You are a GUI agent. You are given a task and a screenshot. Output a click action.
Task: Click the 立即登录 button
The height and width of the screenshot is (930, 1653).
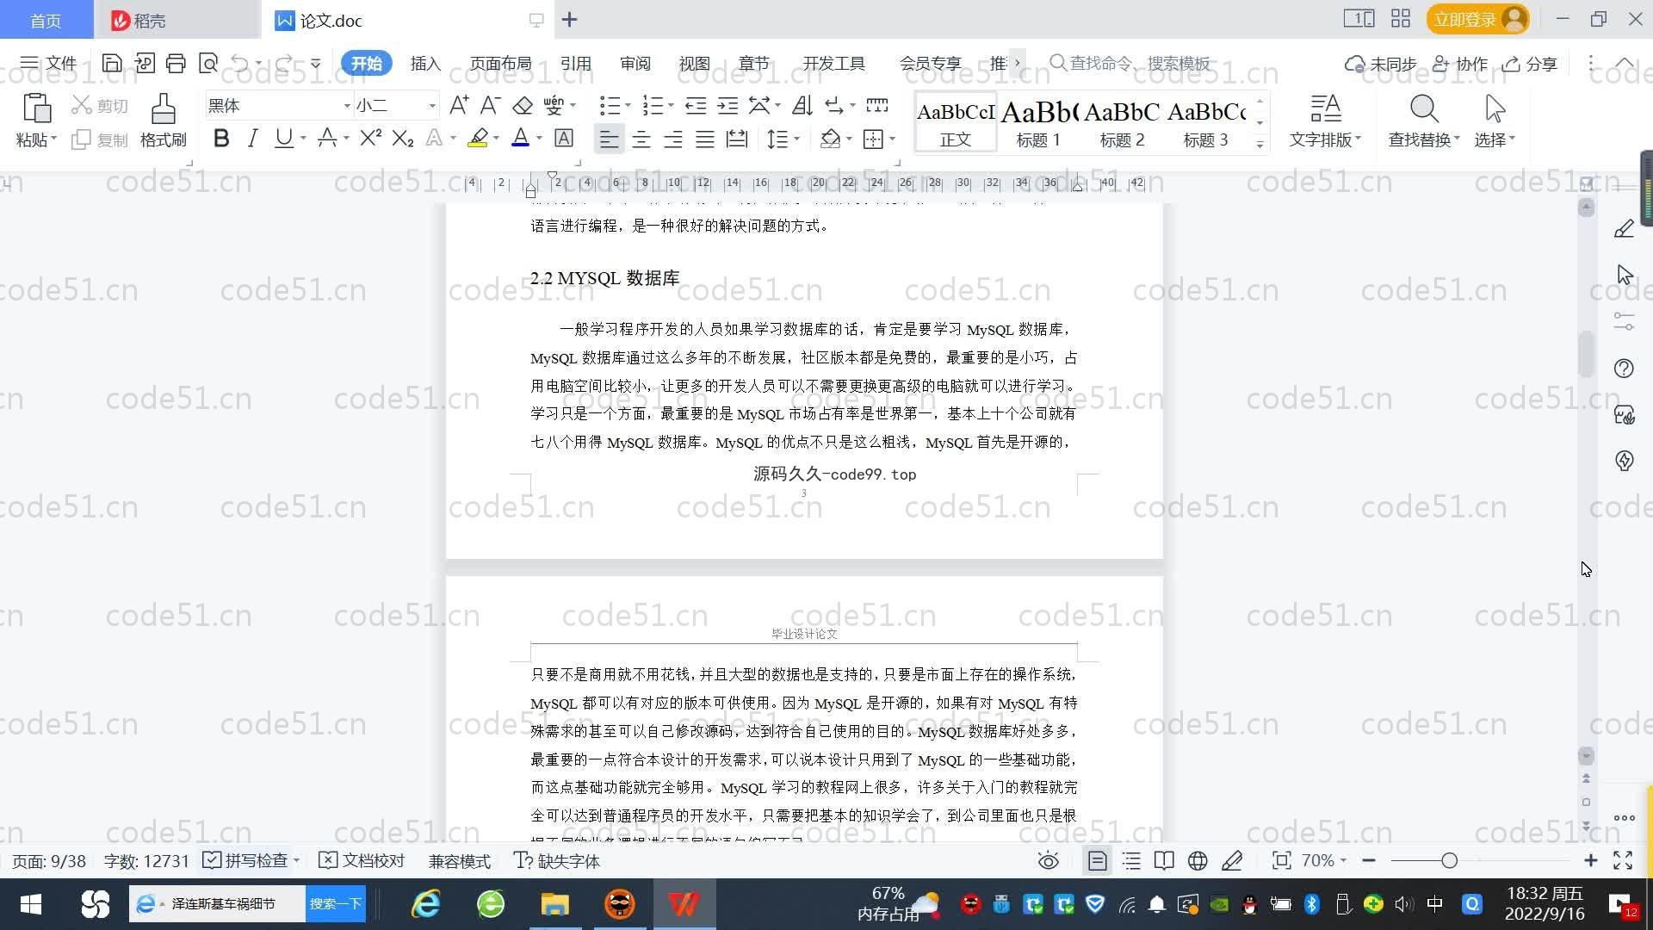[1477, 19]
